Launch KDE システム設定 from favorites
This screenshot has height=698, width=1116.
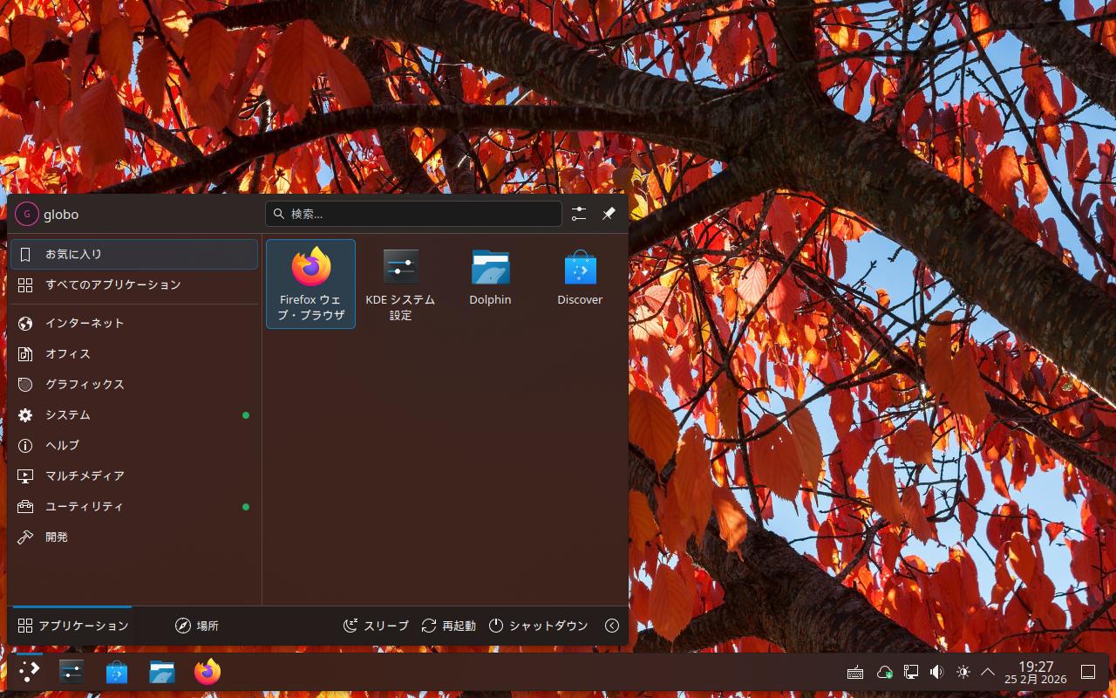pos(400,284)
